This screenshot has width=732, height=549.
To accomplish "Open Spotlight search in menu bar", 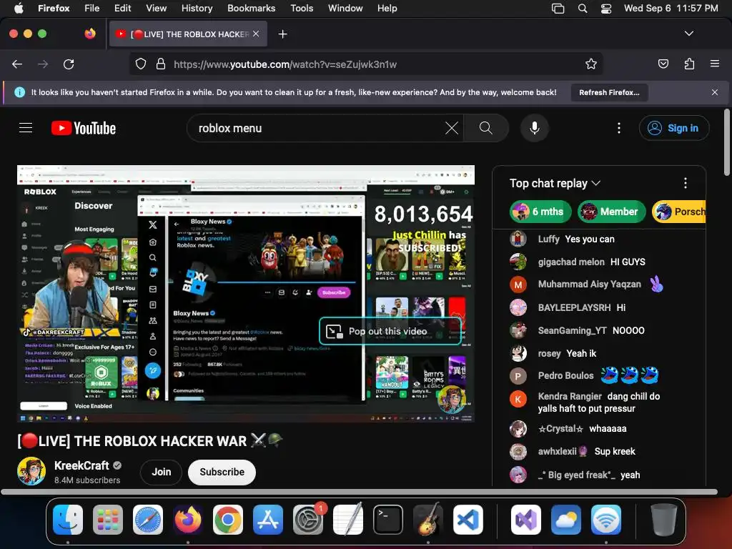I will [x=582, y=9].
